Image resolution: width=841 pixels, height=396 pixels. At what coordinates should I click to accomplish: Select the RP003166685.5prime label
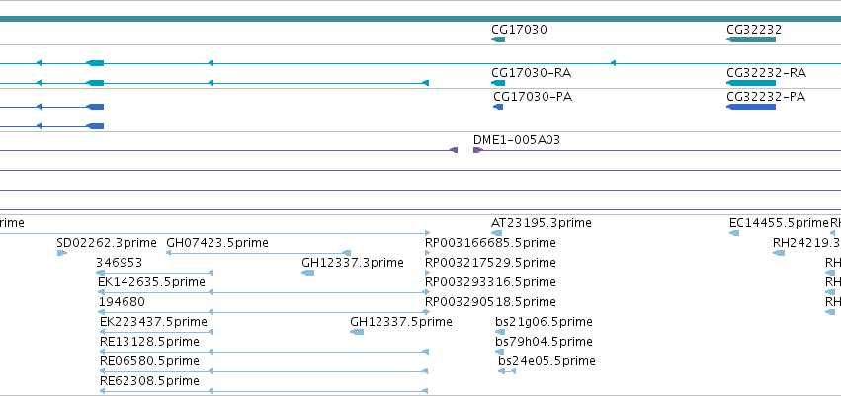pos(490,243)
